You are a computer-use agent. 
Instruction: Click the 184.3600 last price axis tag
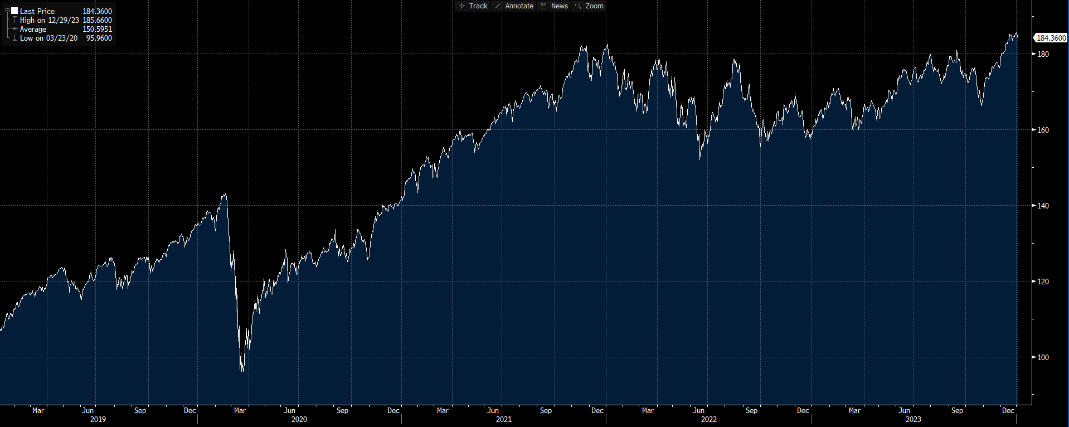click(x=1051, y=38)
